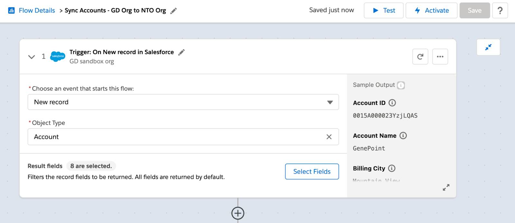Open the New record event dropdown

point(183,102)
